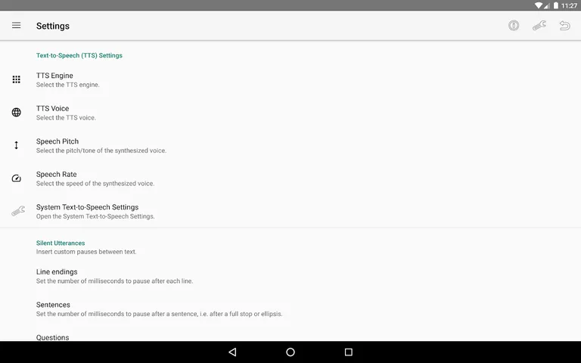Click the vertical arrow icon for Speech Pitch
The image size is (581, 363).
pos(17,145)
